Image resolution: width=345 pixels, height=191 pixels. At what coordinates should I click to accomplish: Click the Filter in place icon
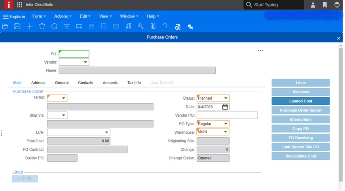pos(67,26)
